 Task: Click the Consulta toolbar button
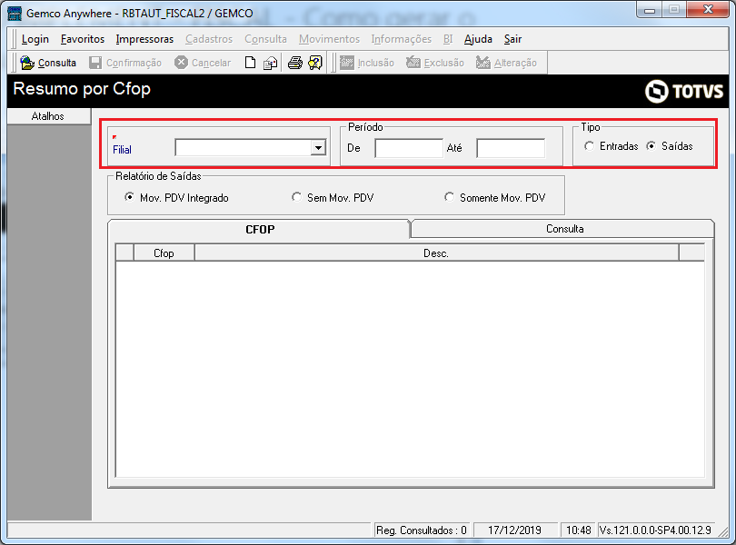coord(48,63)
